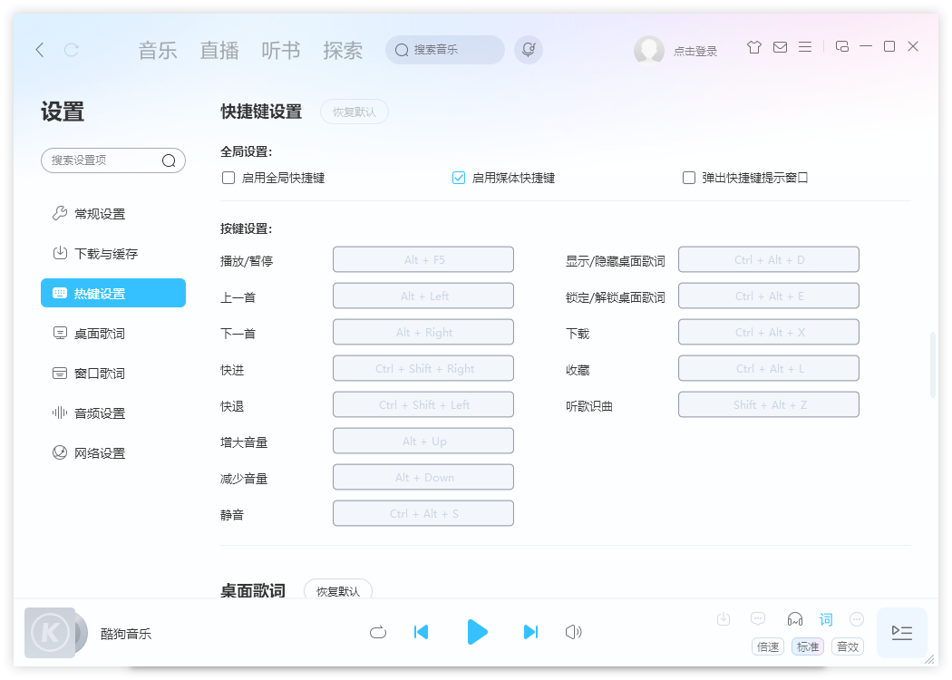Screen dimensions: 952x680
Task: Enable 启用全局快捷键 checkbox
Action: tap(228, 178)
